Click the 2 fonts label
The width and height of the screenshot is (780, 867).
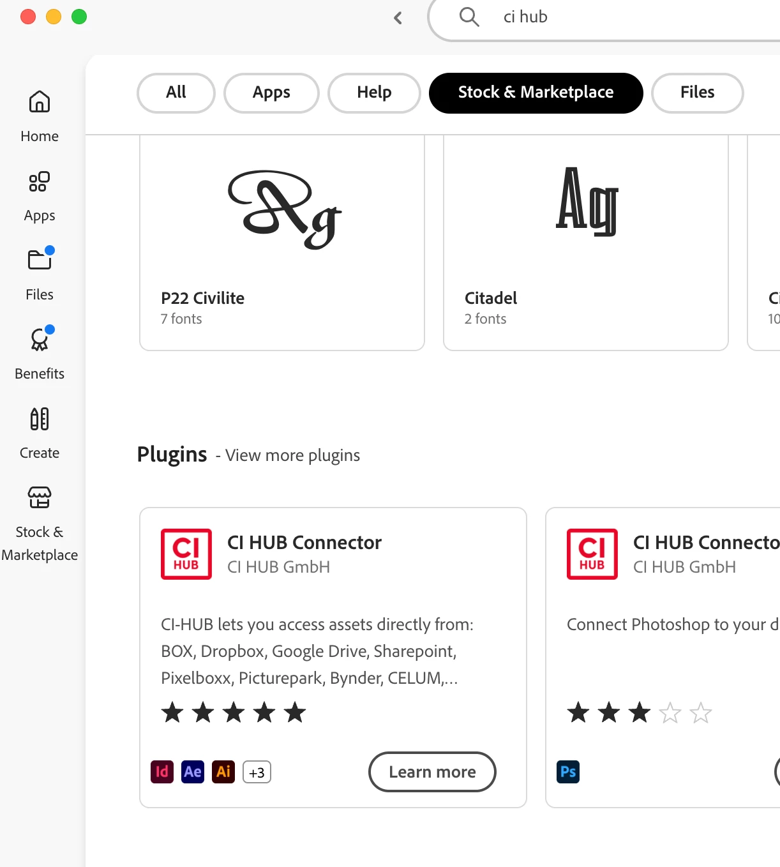[485, 319]
